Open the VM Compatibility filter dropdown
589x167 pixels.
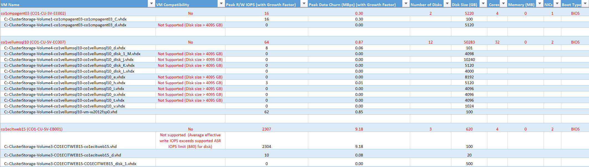[x=221, y=4]
